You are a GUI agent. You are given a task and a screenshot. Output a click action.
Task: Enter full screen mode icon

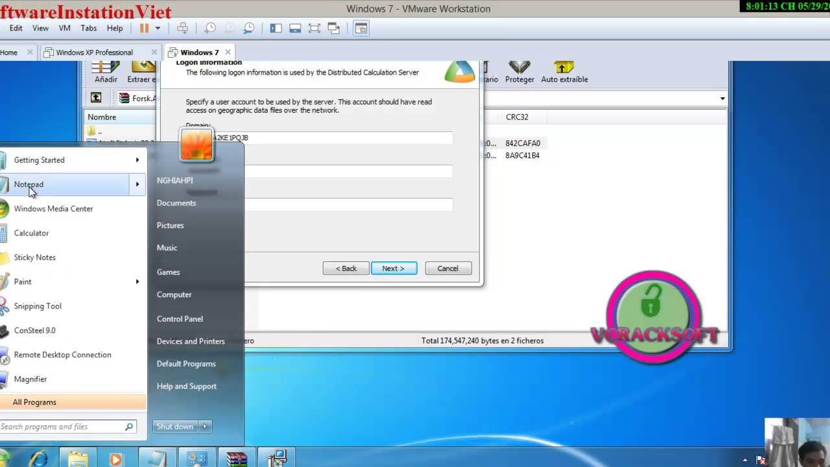tap(314, 28)
